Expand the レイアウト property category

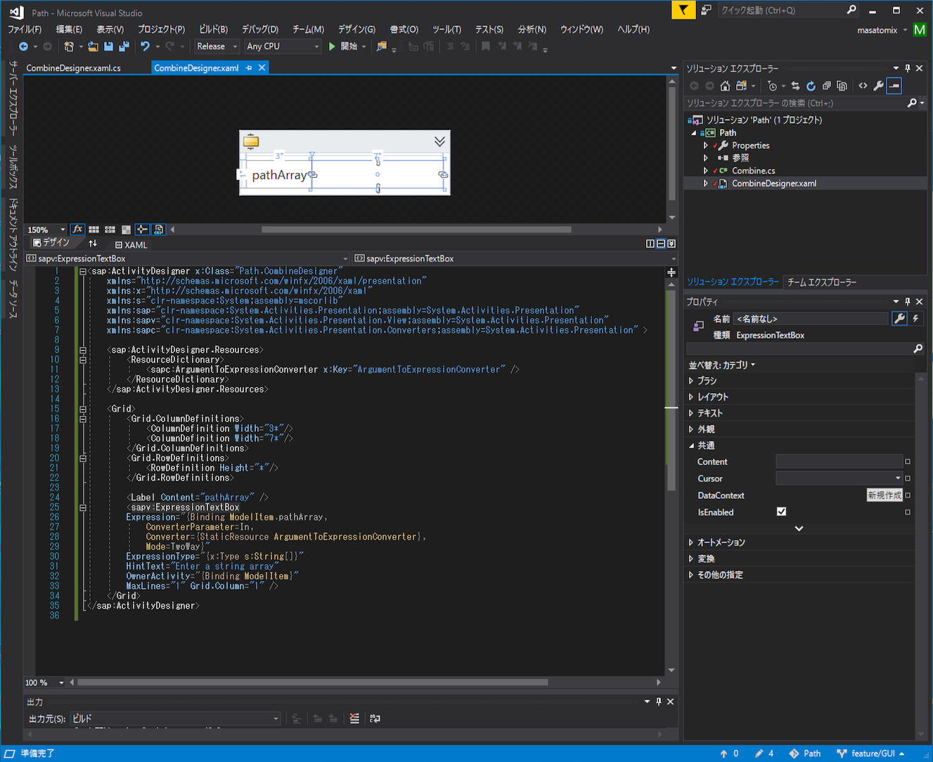(x=691, y=397)
